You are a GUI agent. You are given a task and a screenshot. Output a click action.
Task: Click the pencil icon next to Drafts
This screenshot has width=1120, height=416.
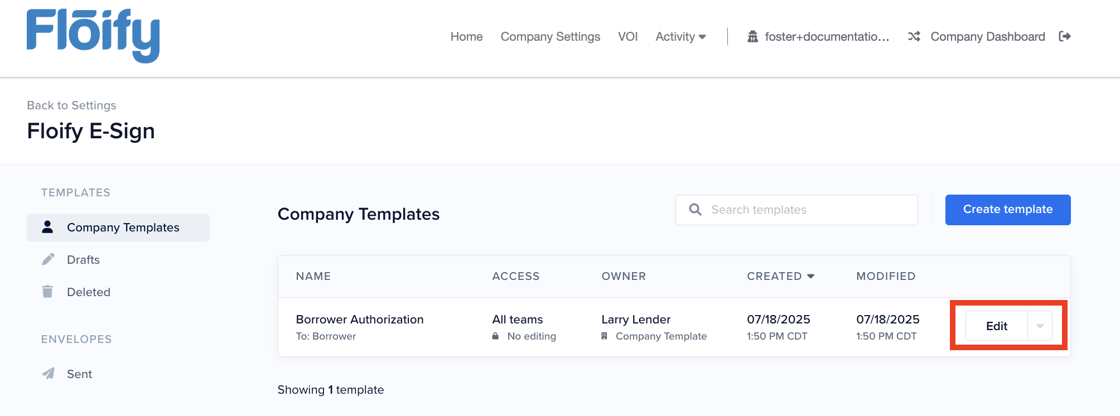pos(48,259)
